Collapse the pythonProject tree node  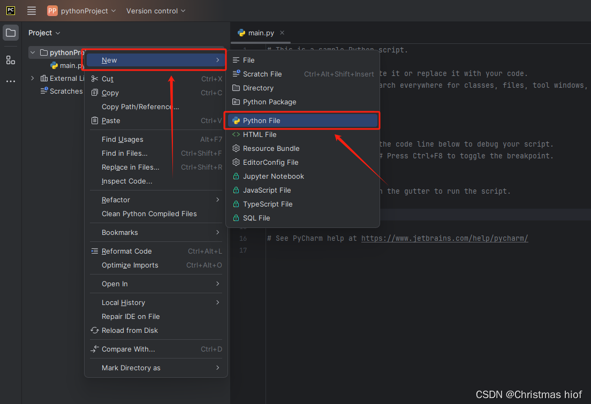point(33,52)
